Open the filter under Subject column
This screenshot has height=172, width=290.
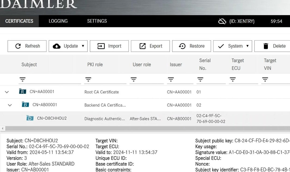(23, 79)
